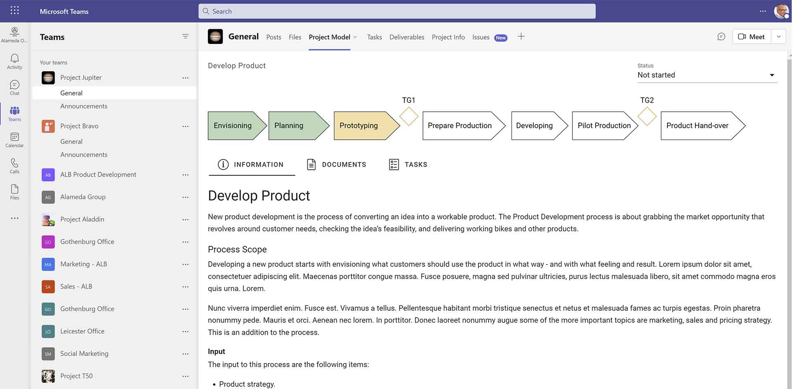Open Announcements channel under Project Bravo
Viewport: 793px width, 389px height.
point(84,155)
